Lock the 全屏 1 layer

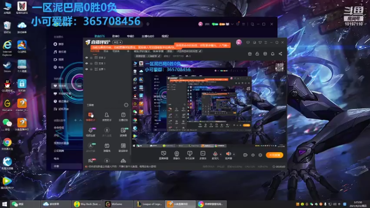pos(91,69)
